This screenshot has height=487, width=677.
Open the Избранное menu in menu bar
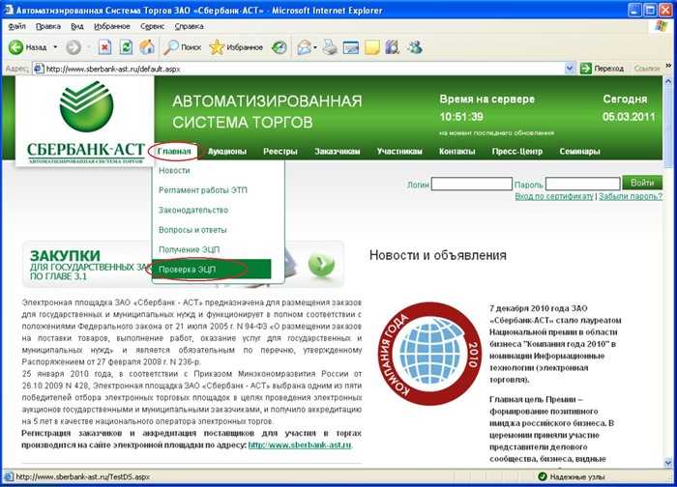click(x=112, y=26)
